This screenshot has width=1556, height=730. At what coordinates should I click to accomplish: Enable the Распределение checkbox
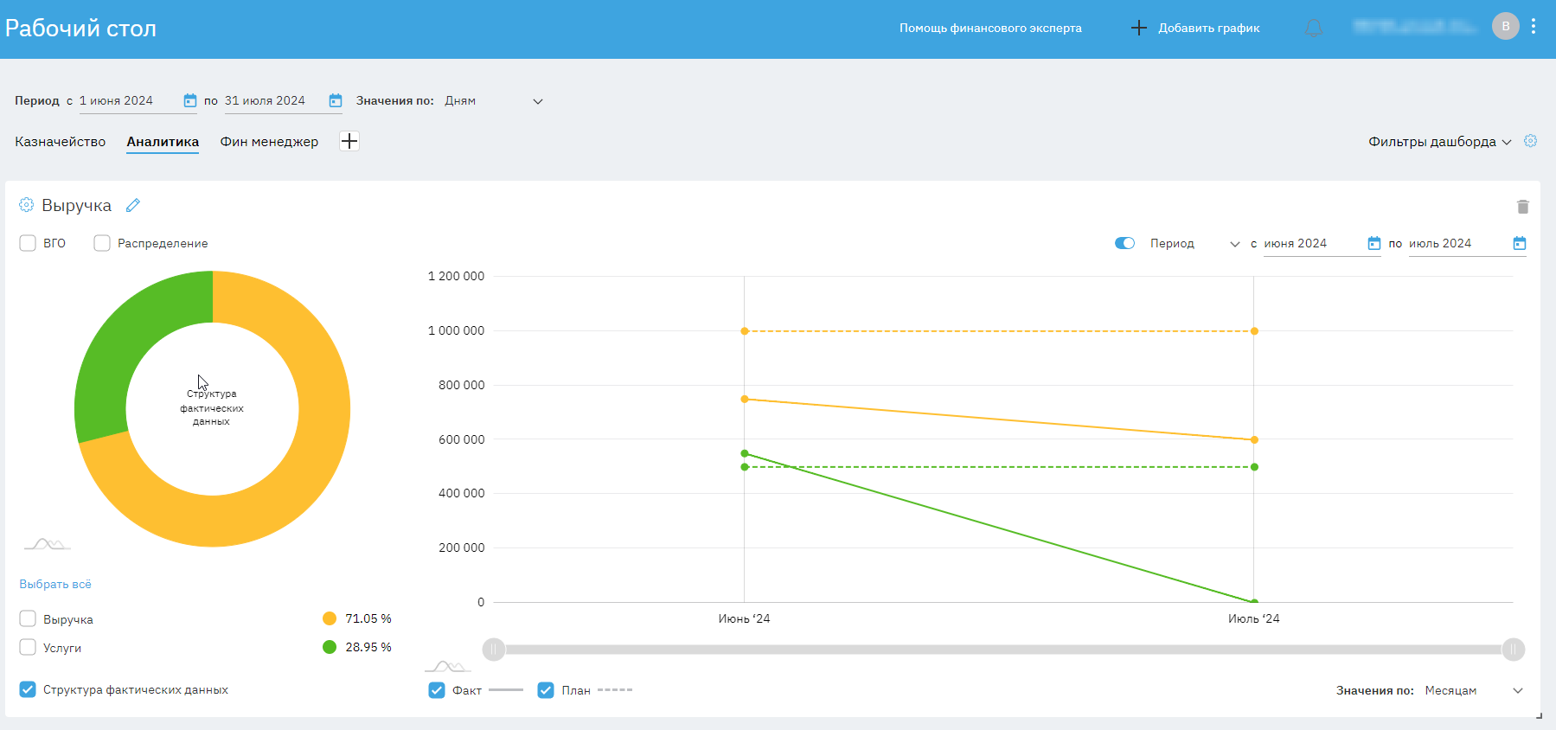click(x=102, y=243)
